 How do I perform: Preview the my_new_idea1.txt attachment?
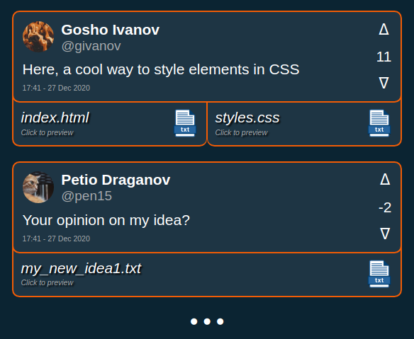207,275
